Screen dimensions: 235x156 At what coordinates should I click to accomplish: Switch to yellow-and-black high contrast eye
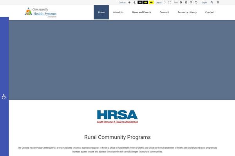[x=151, y=2]
